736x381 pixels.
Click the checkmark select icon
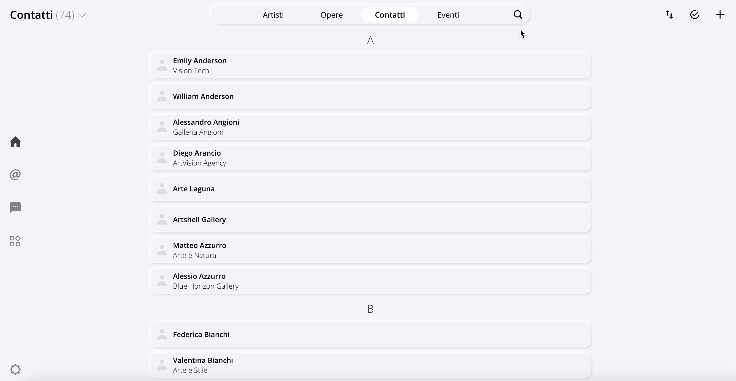pyautogui.click(x=694, y=15)
